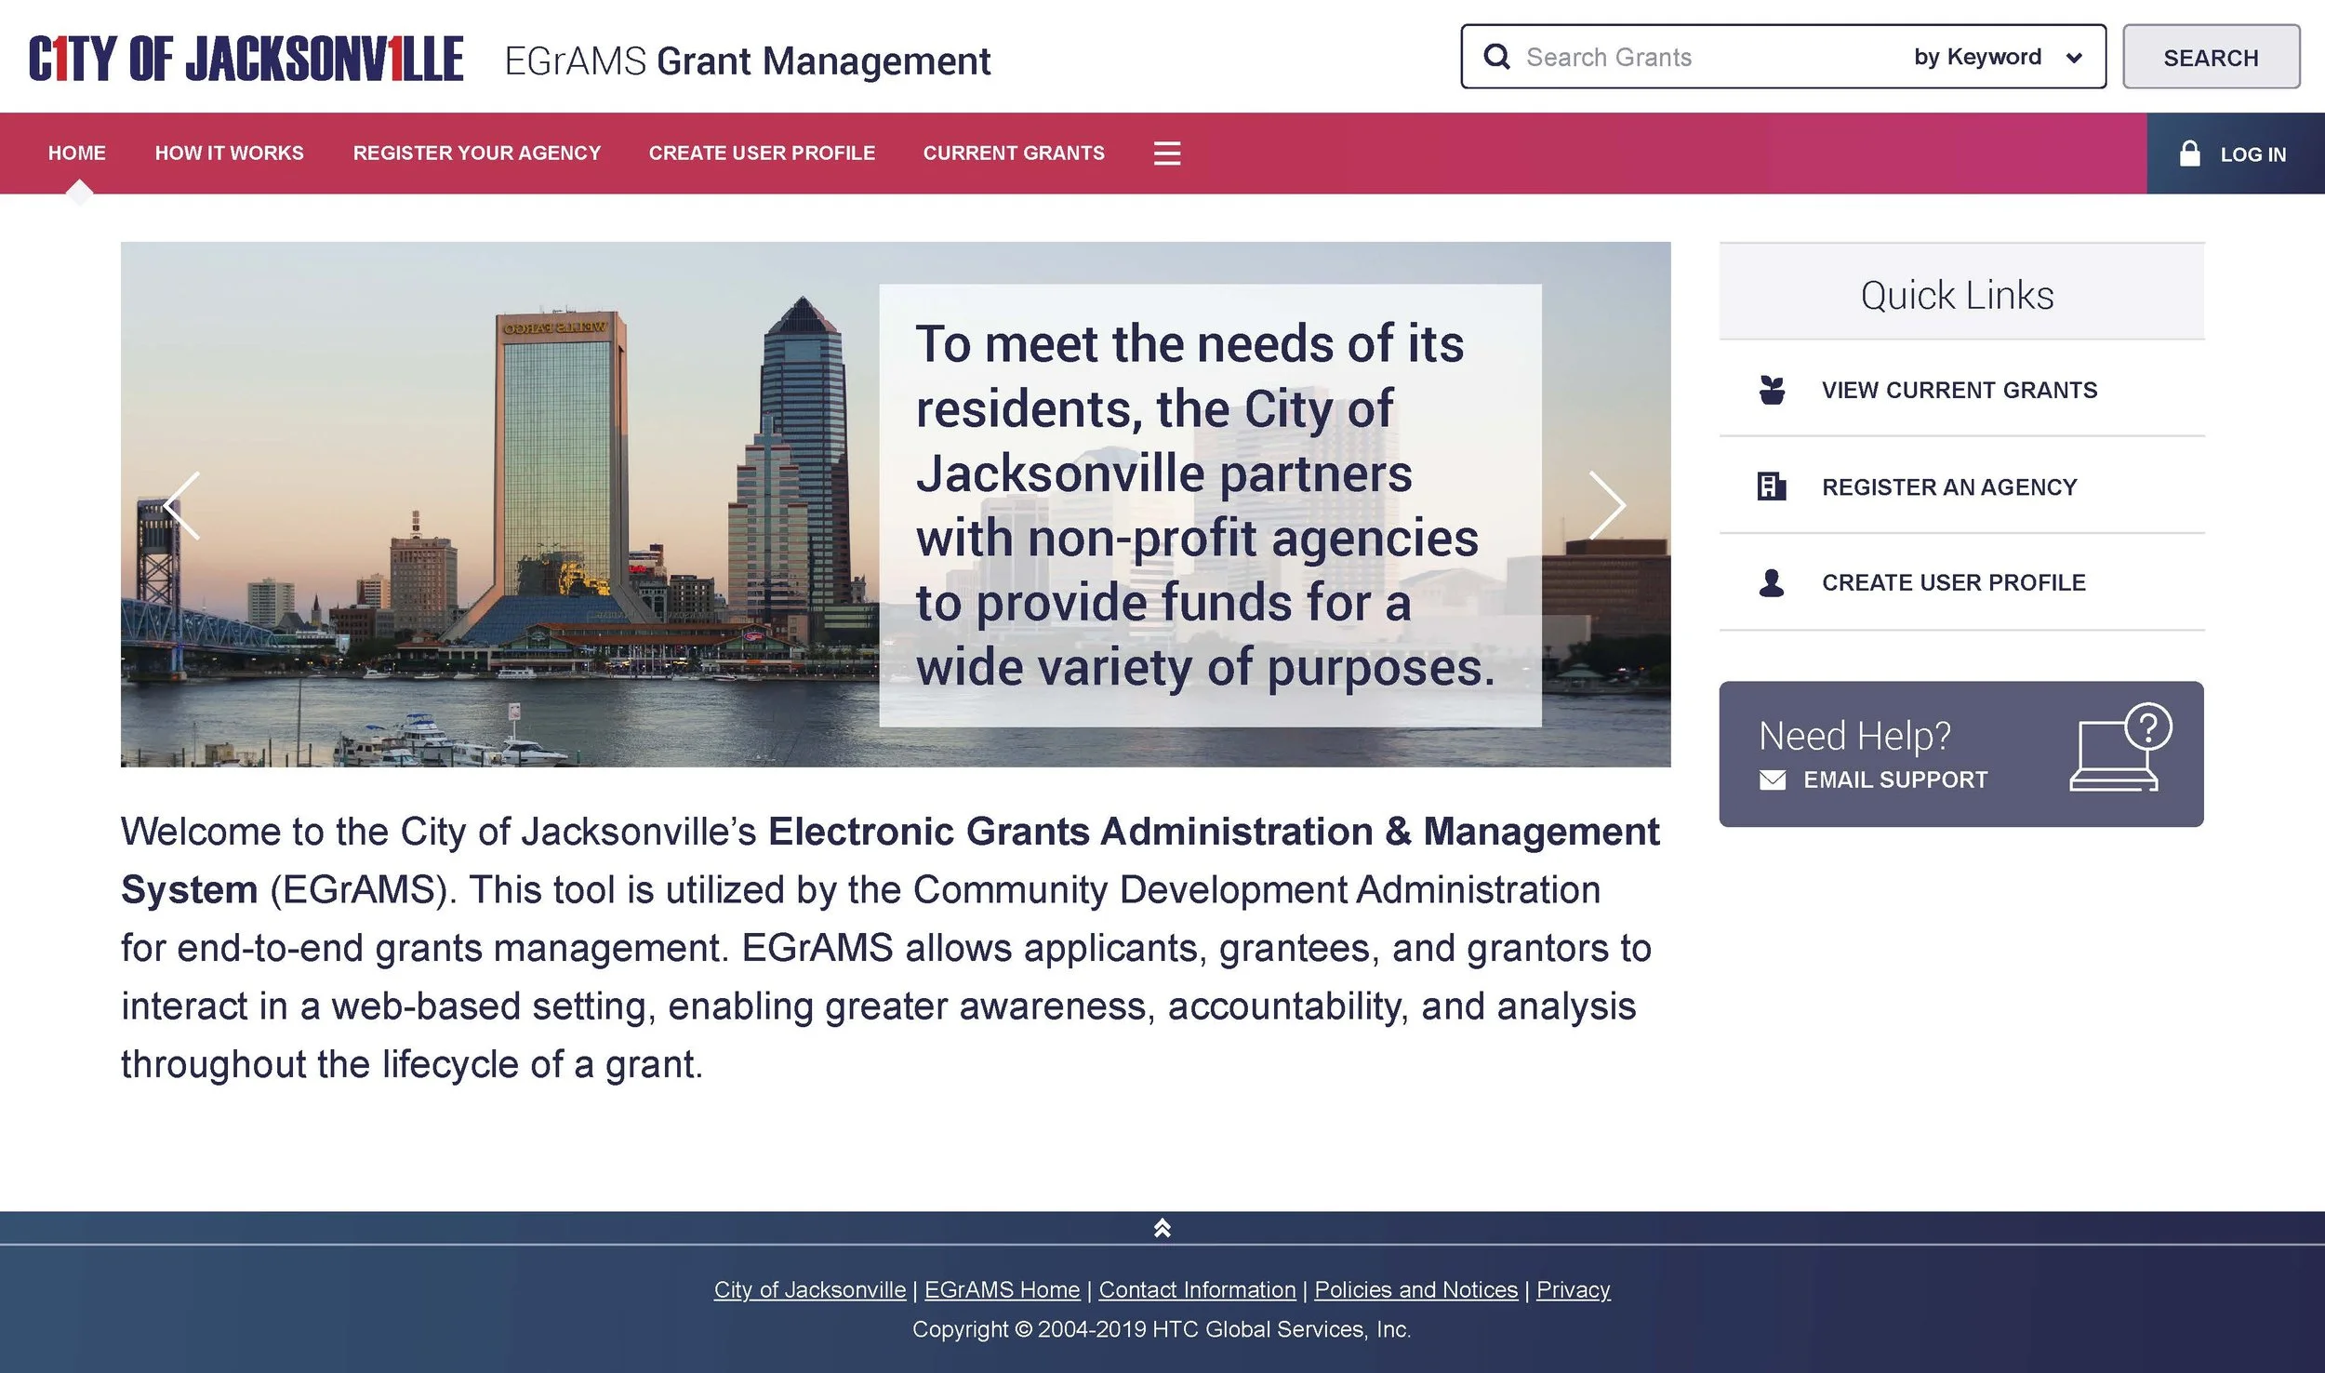Click the building icon beside REGISTER AN AGENCY
This screenshot has height=1373, width=2325.
(x=1774, y=486)
